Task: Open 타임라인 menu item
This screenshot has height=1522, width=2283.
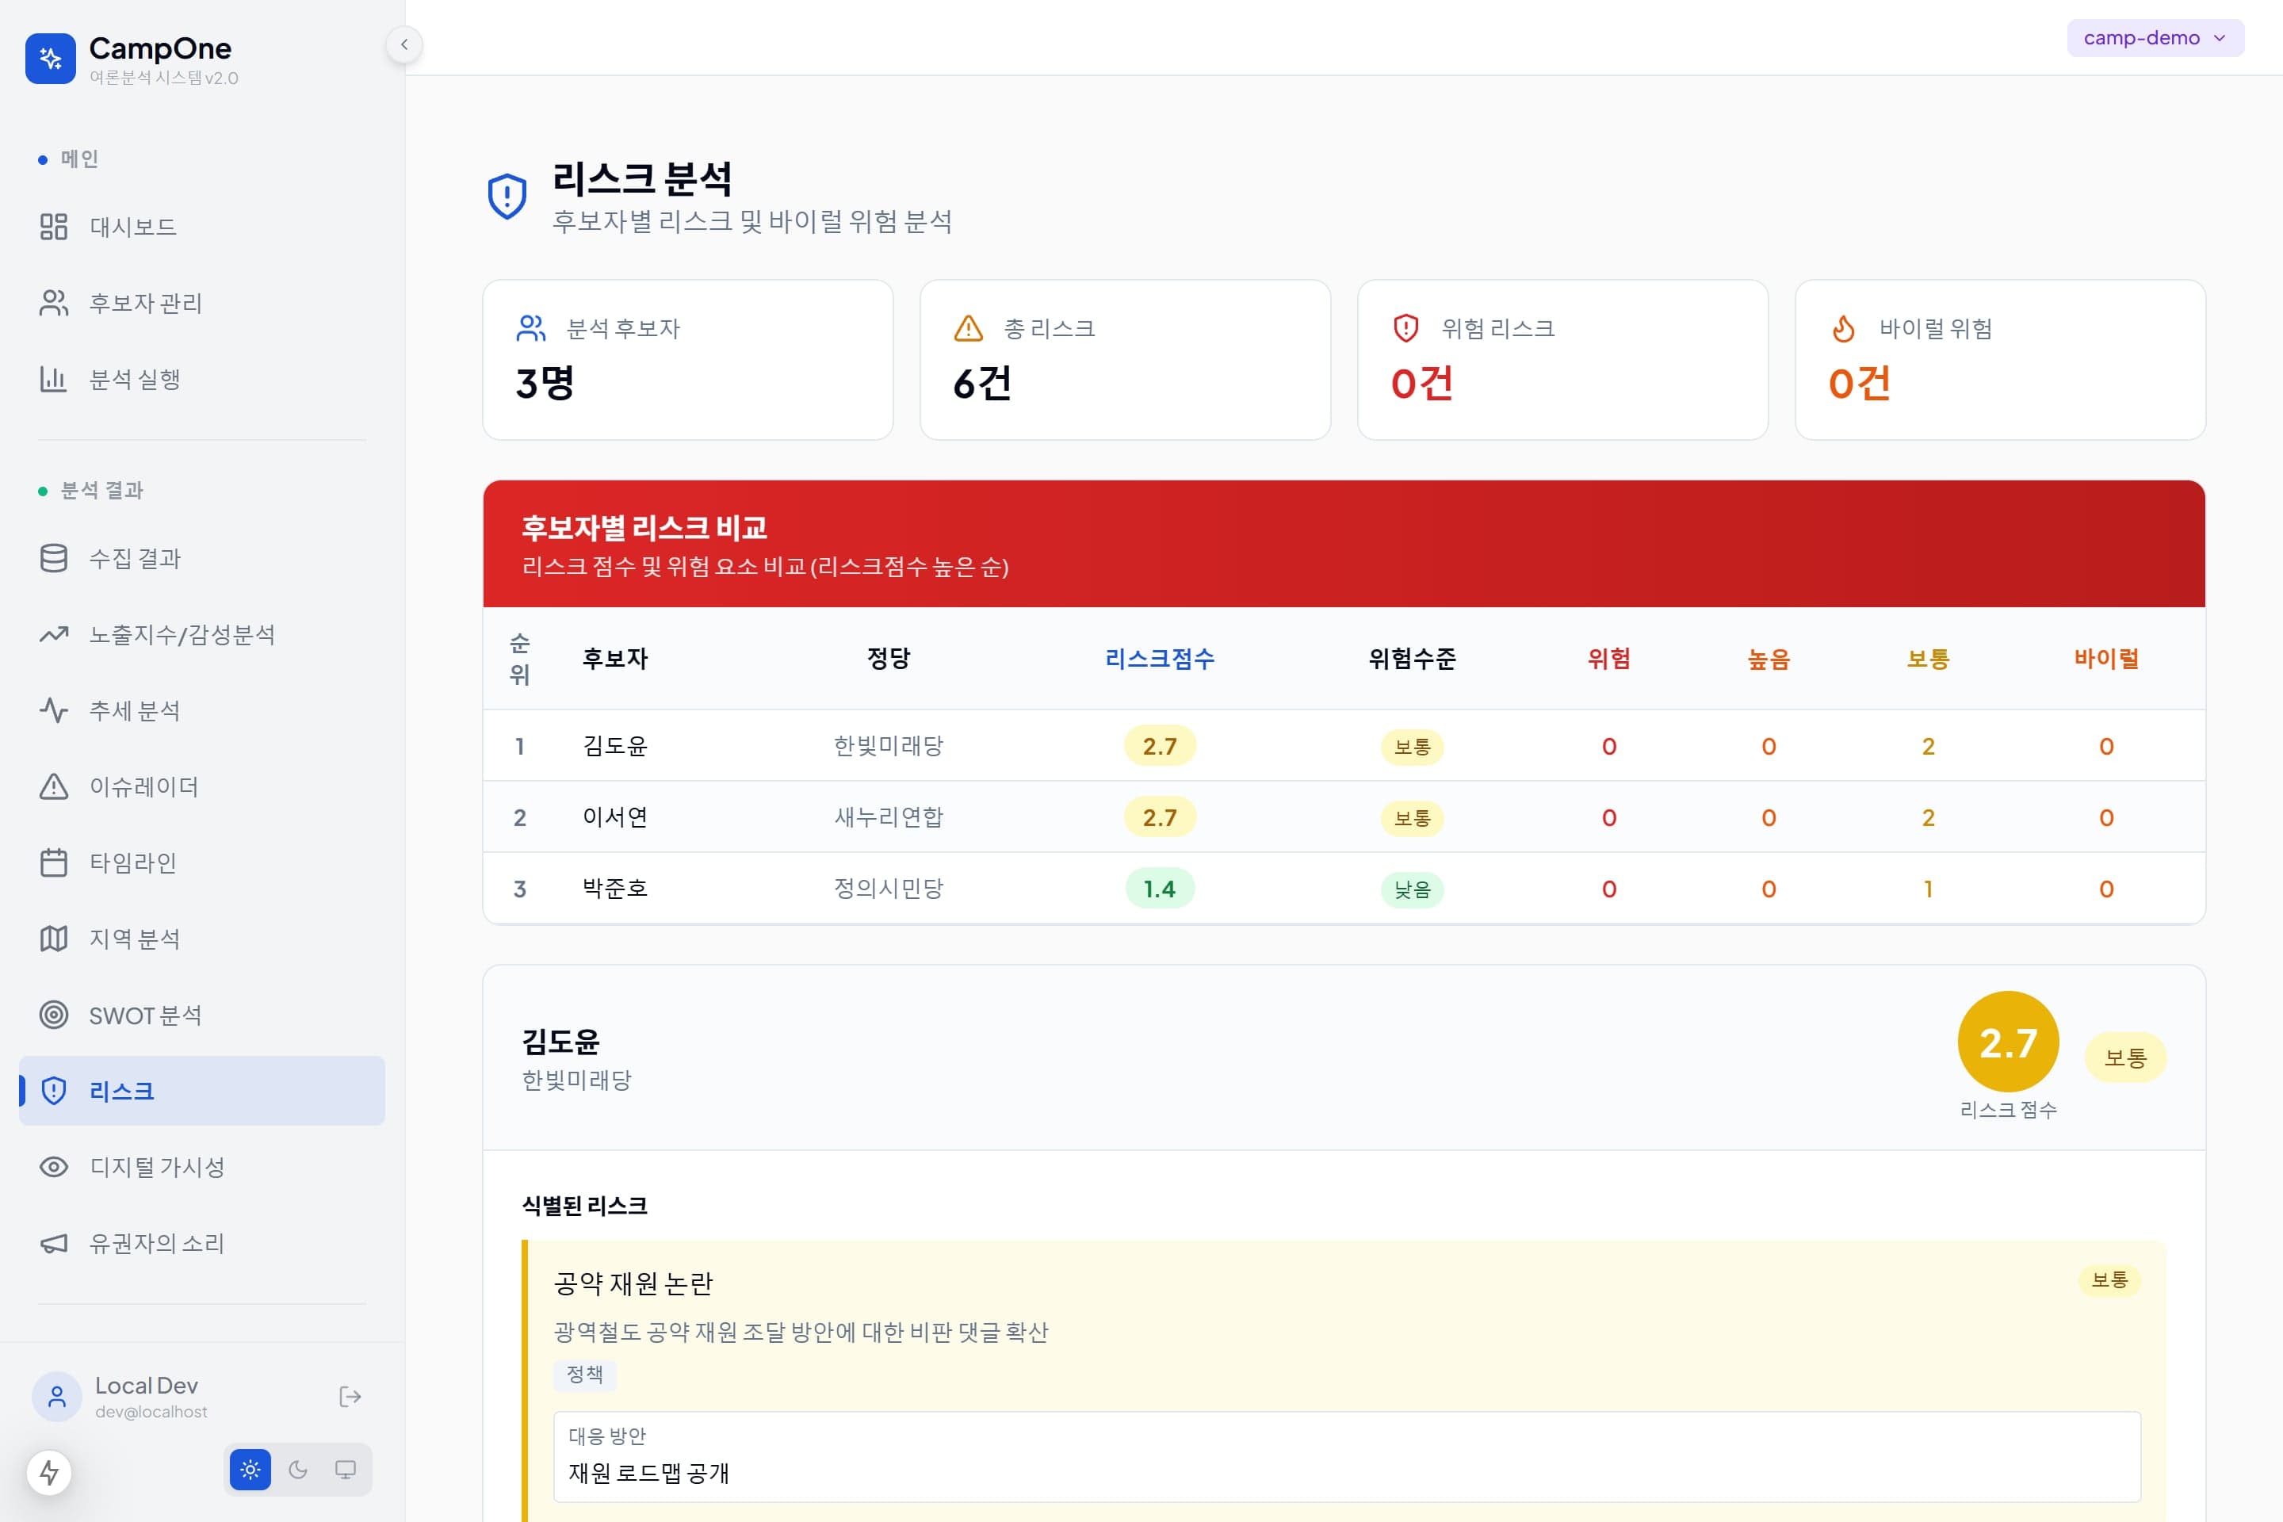Action: pyautogui.click(x=202, y=862)
